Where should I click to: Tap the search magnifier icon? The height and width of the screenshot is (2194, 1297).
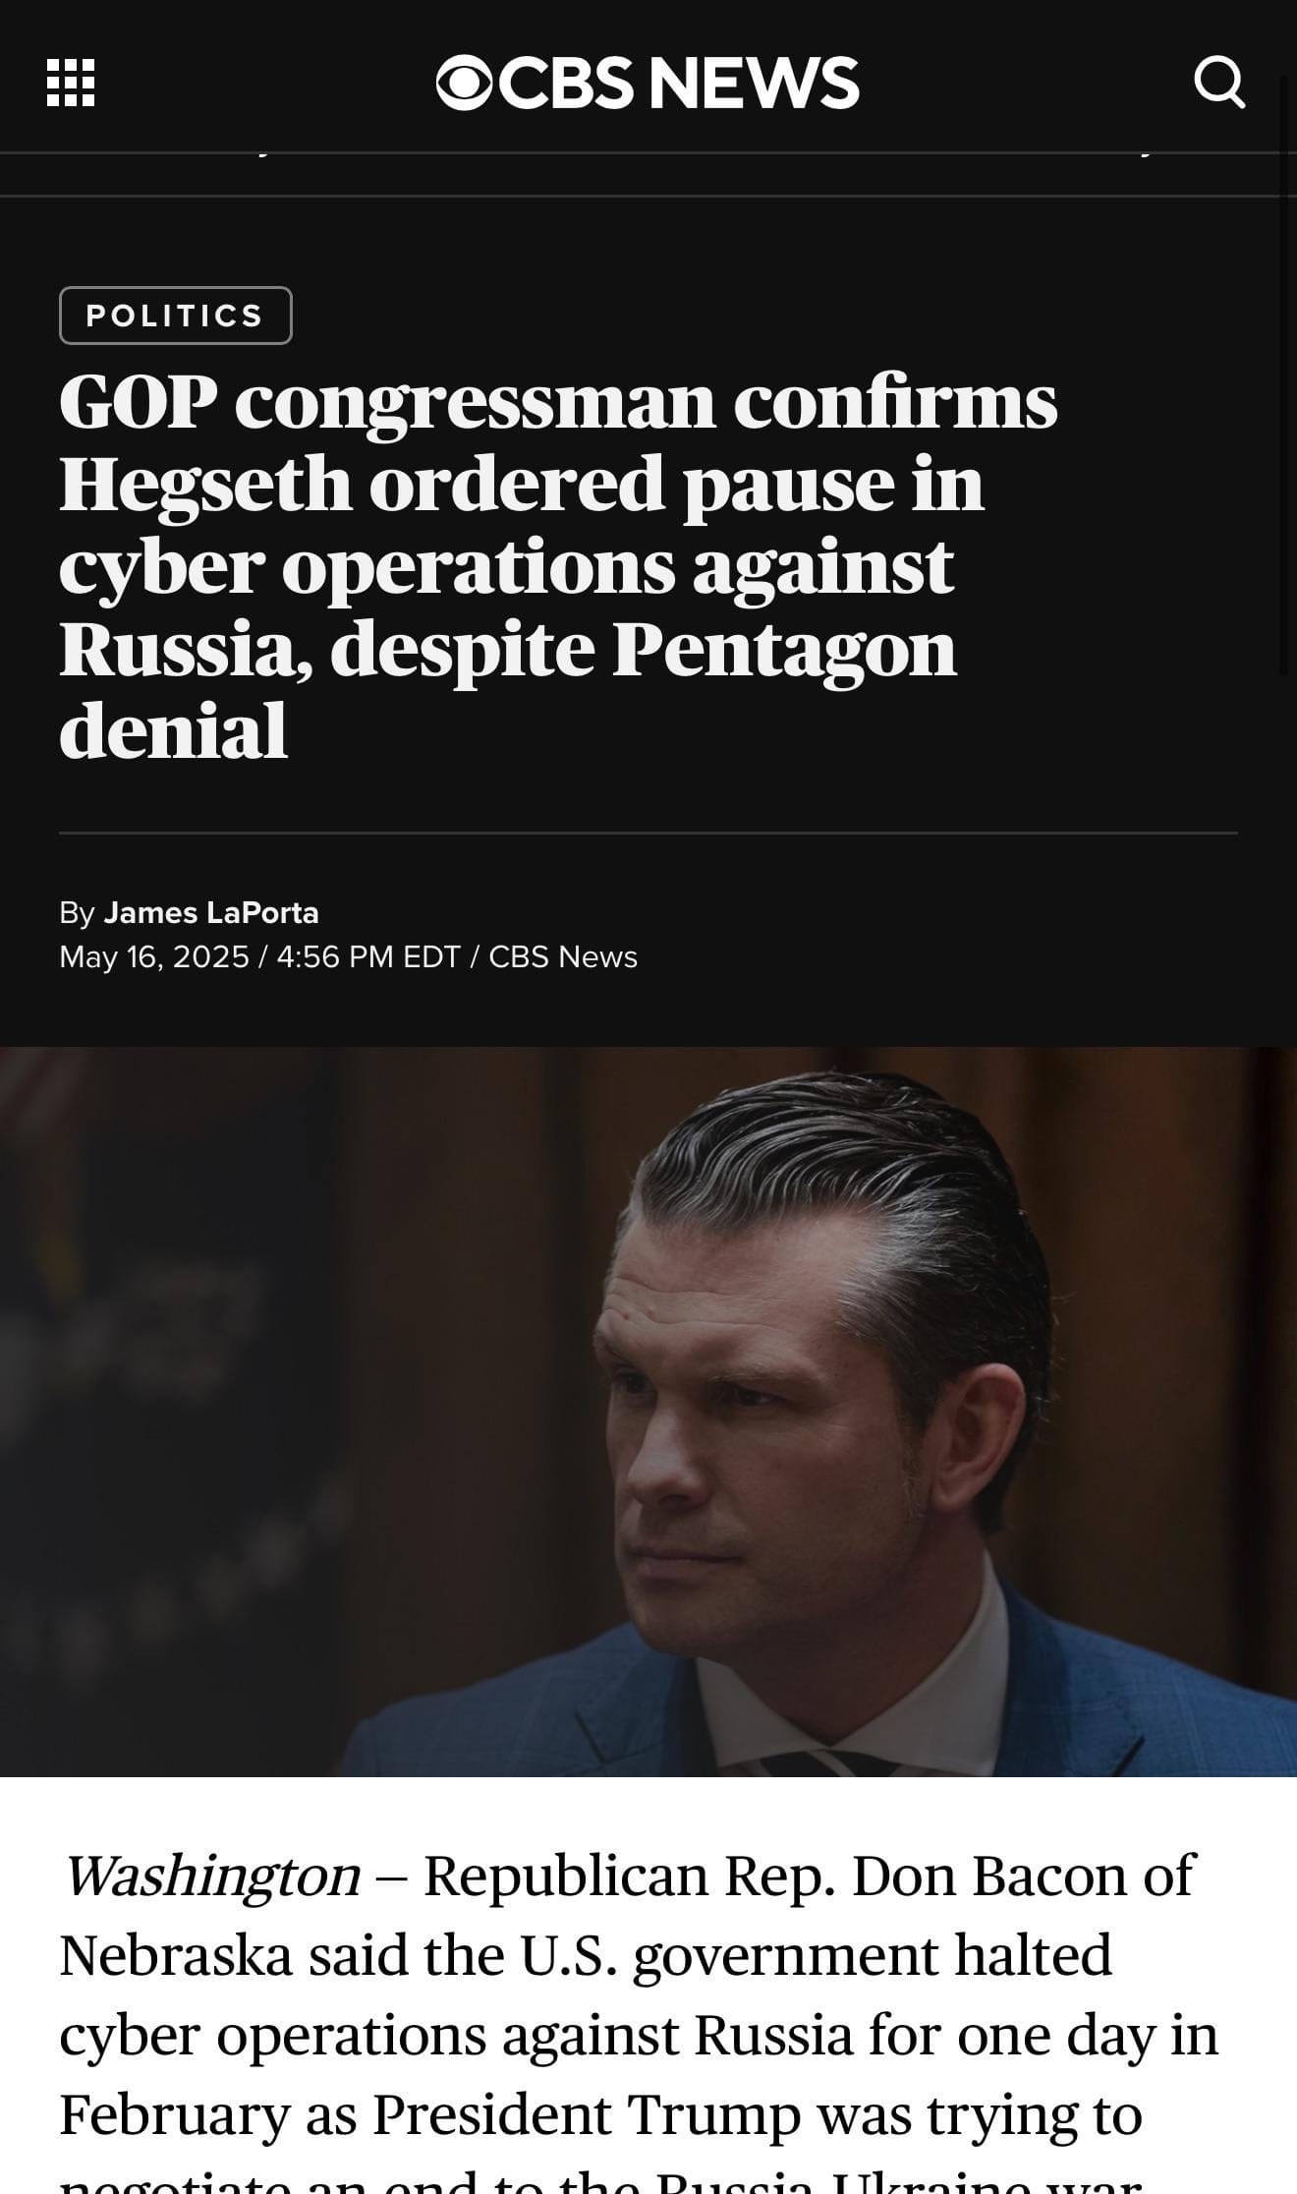(1219, 83)
